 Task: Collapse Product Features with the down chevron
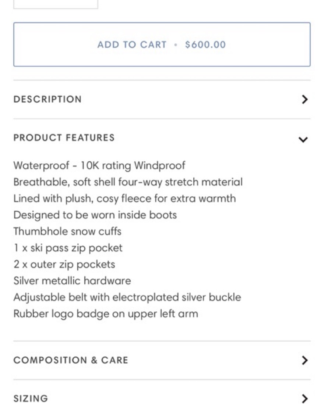tap(303, 139)
